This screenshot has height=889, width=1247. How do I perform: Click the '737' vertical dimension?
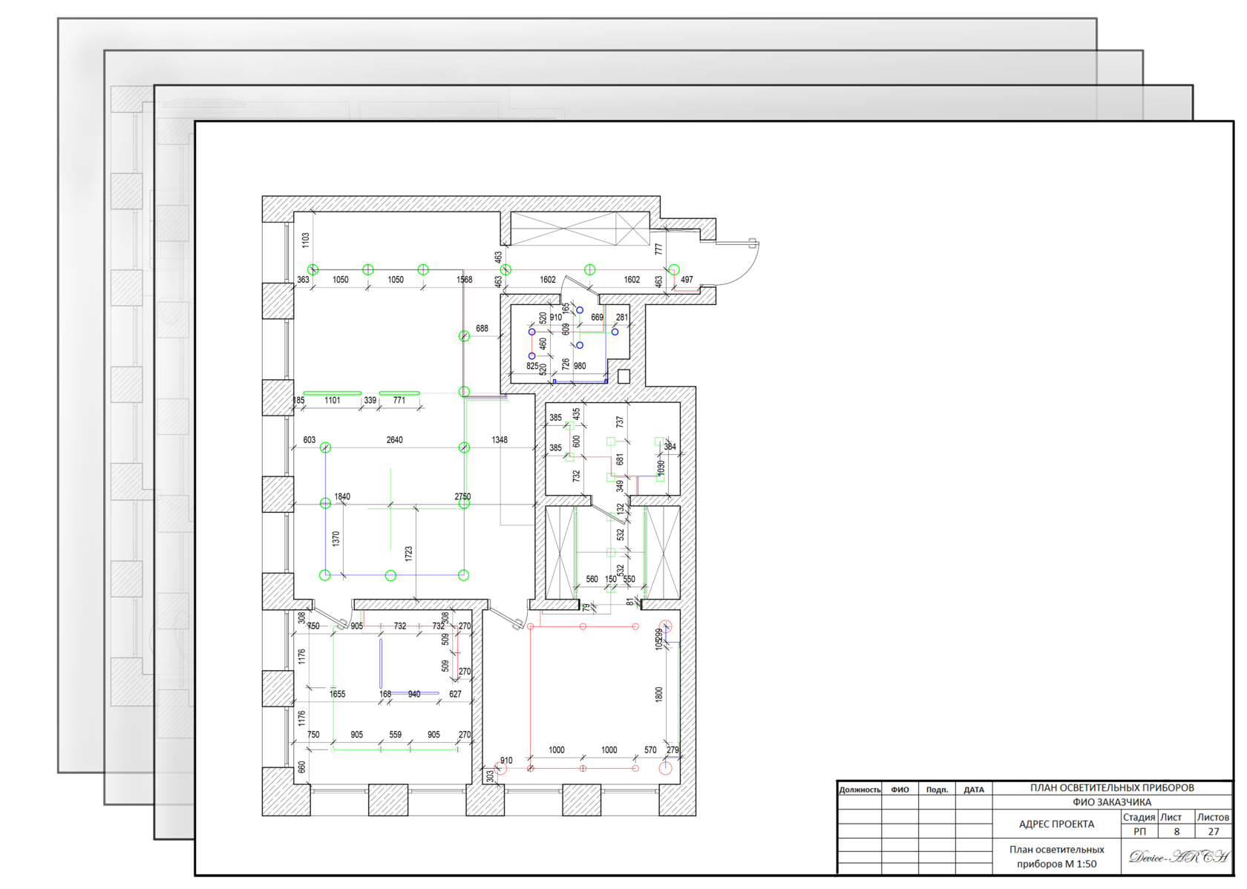(621, 421)
